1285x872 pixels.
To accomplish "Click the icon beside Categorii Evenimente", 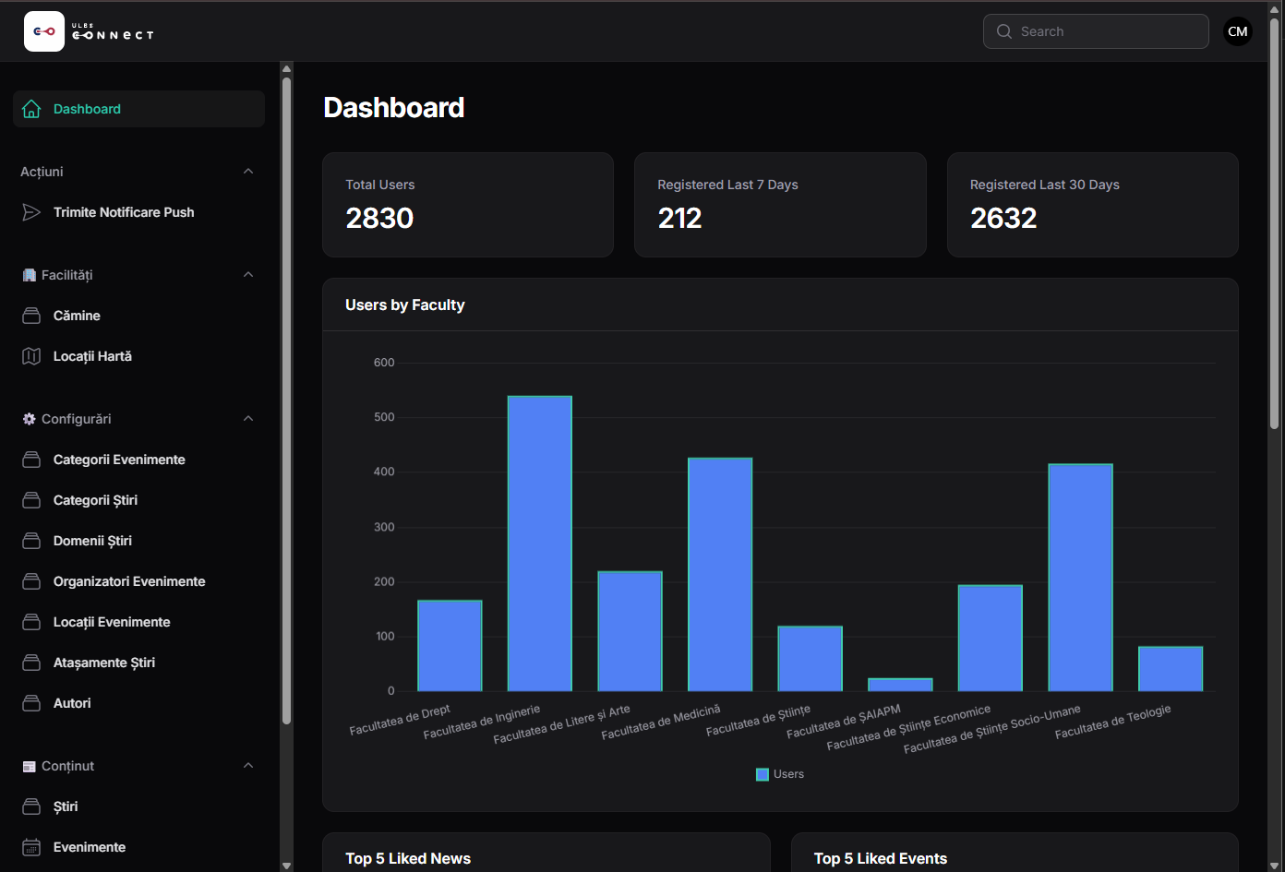I will [31, 460].
